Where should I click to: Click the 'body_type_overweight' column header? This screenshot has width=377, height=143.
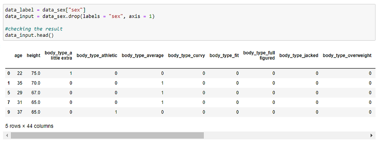pyautogui.click(x=347, y=56)
